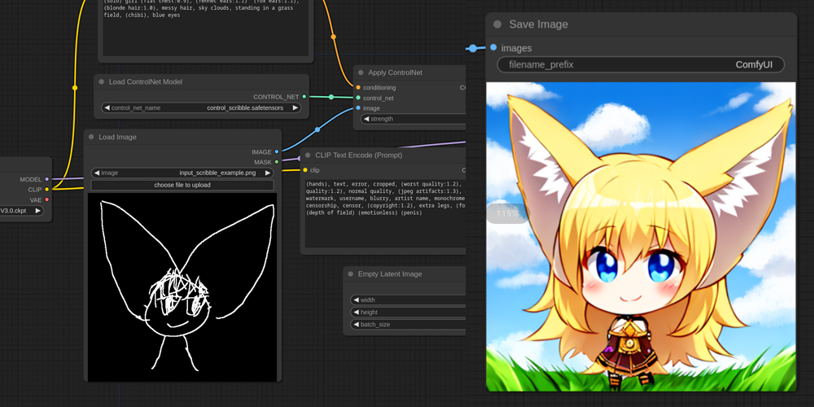Click the CONTROL_NET output socket

(304, 97)
